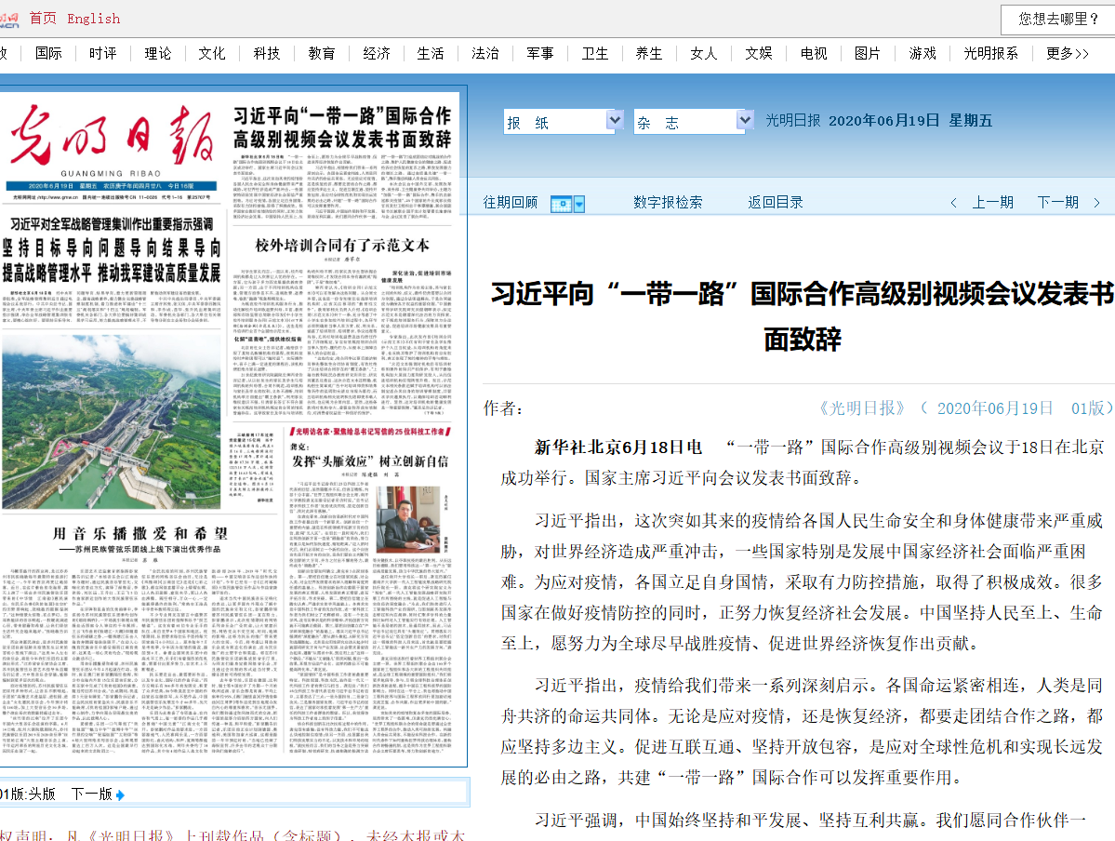Open 数字报检索 digital paper search
The height and width of the screenshot is (841, 1115).
668,203
